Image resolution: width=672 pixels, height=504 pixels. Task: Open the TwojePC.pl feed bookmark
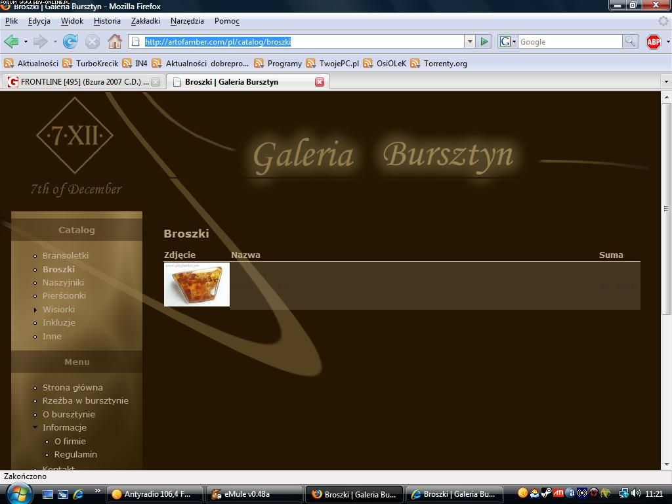coord(332,64)
